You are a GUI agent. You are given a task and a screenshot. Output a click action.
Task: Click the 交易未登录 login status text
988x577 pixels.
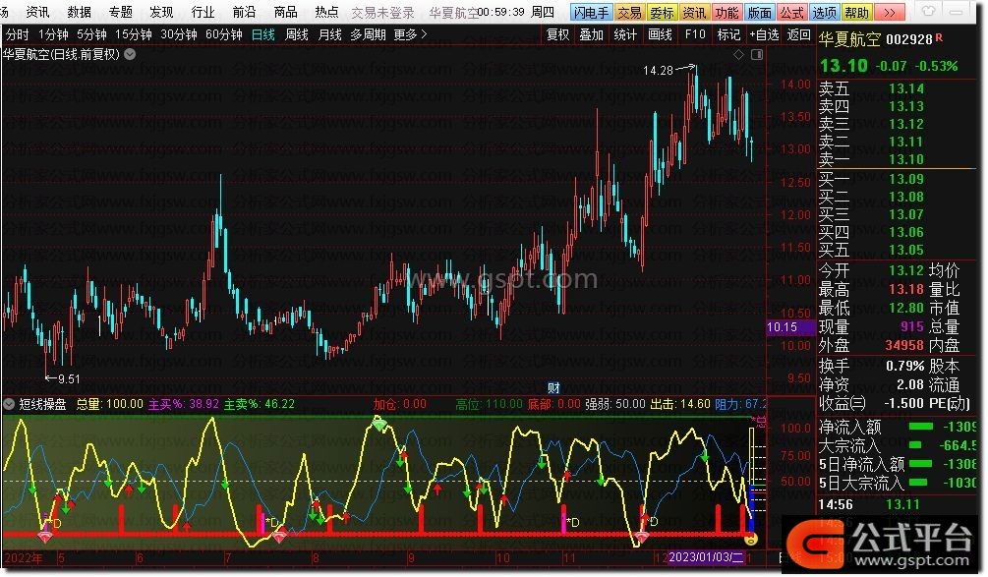(382, 13)
